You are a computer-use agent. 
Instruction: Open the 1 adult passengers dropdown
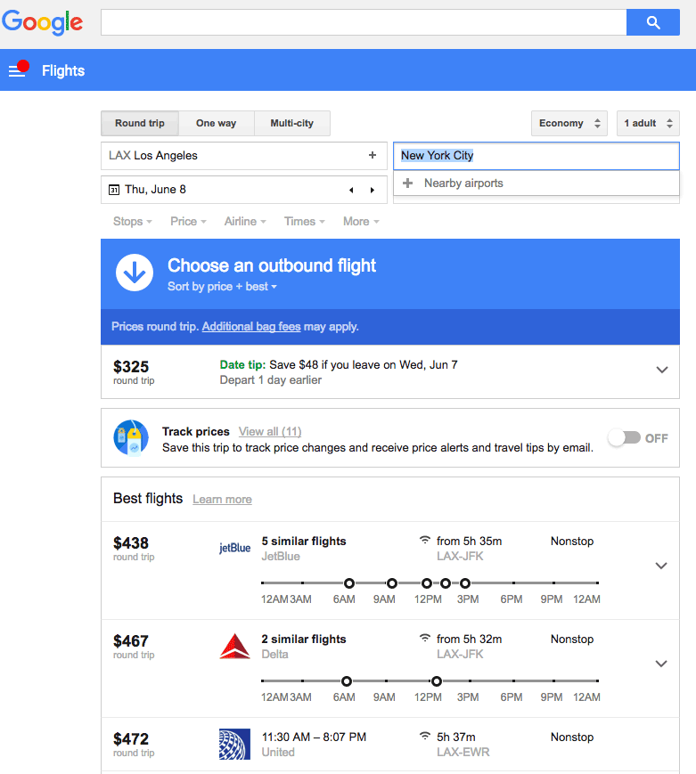(647, 123)
